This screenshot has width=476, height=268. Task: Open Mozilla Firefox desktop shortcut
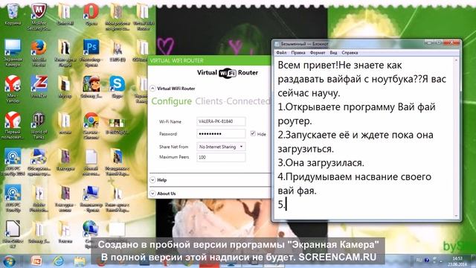coord(39,52)
